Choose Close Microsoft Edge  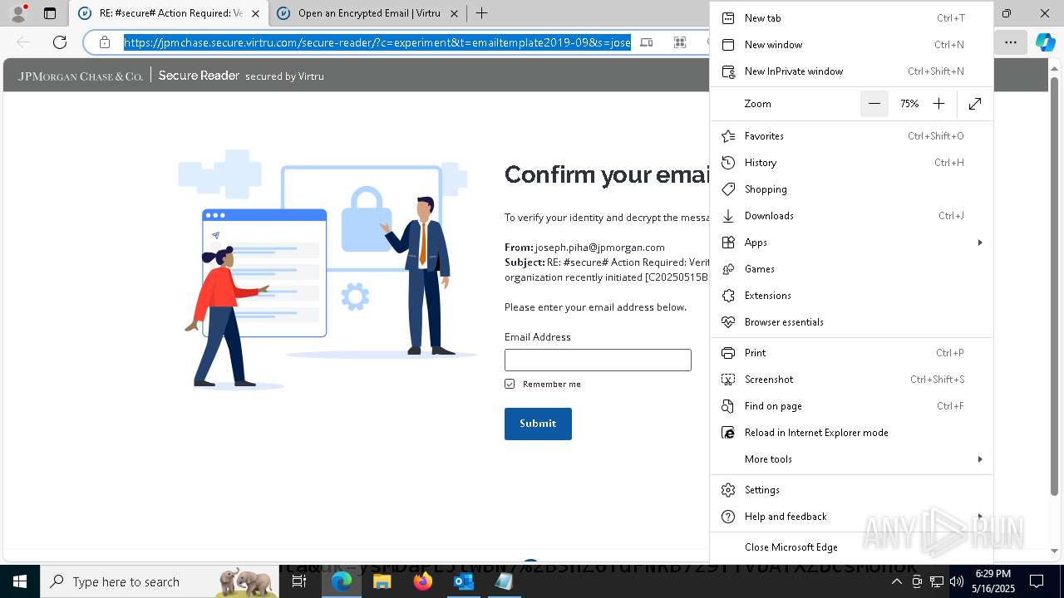851,547
